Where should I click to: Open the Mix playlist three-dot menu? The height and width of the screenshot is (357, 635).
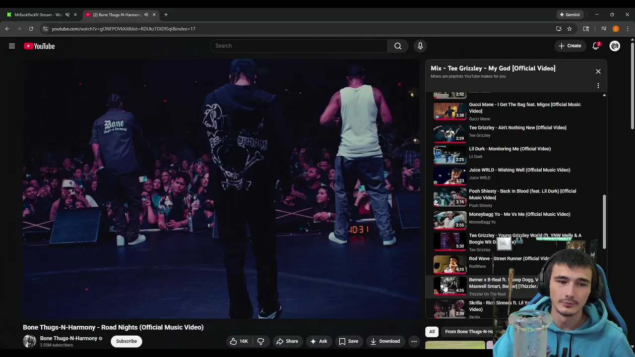(x=598, y=86)
